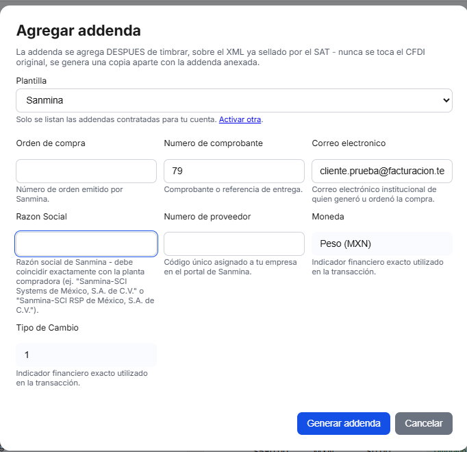
Task: Click the Numero de comprobante label
Action: coord(213,143)
